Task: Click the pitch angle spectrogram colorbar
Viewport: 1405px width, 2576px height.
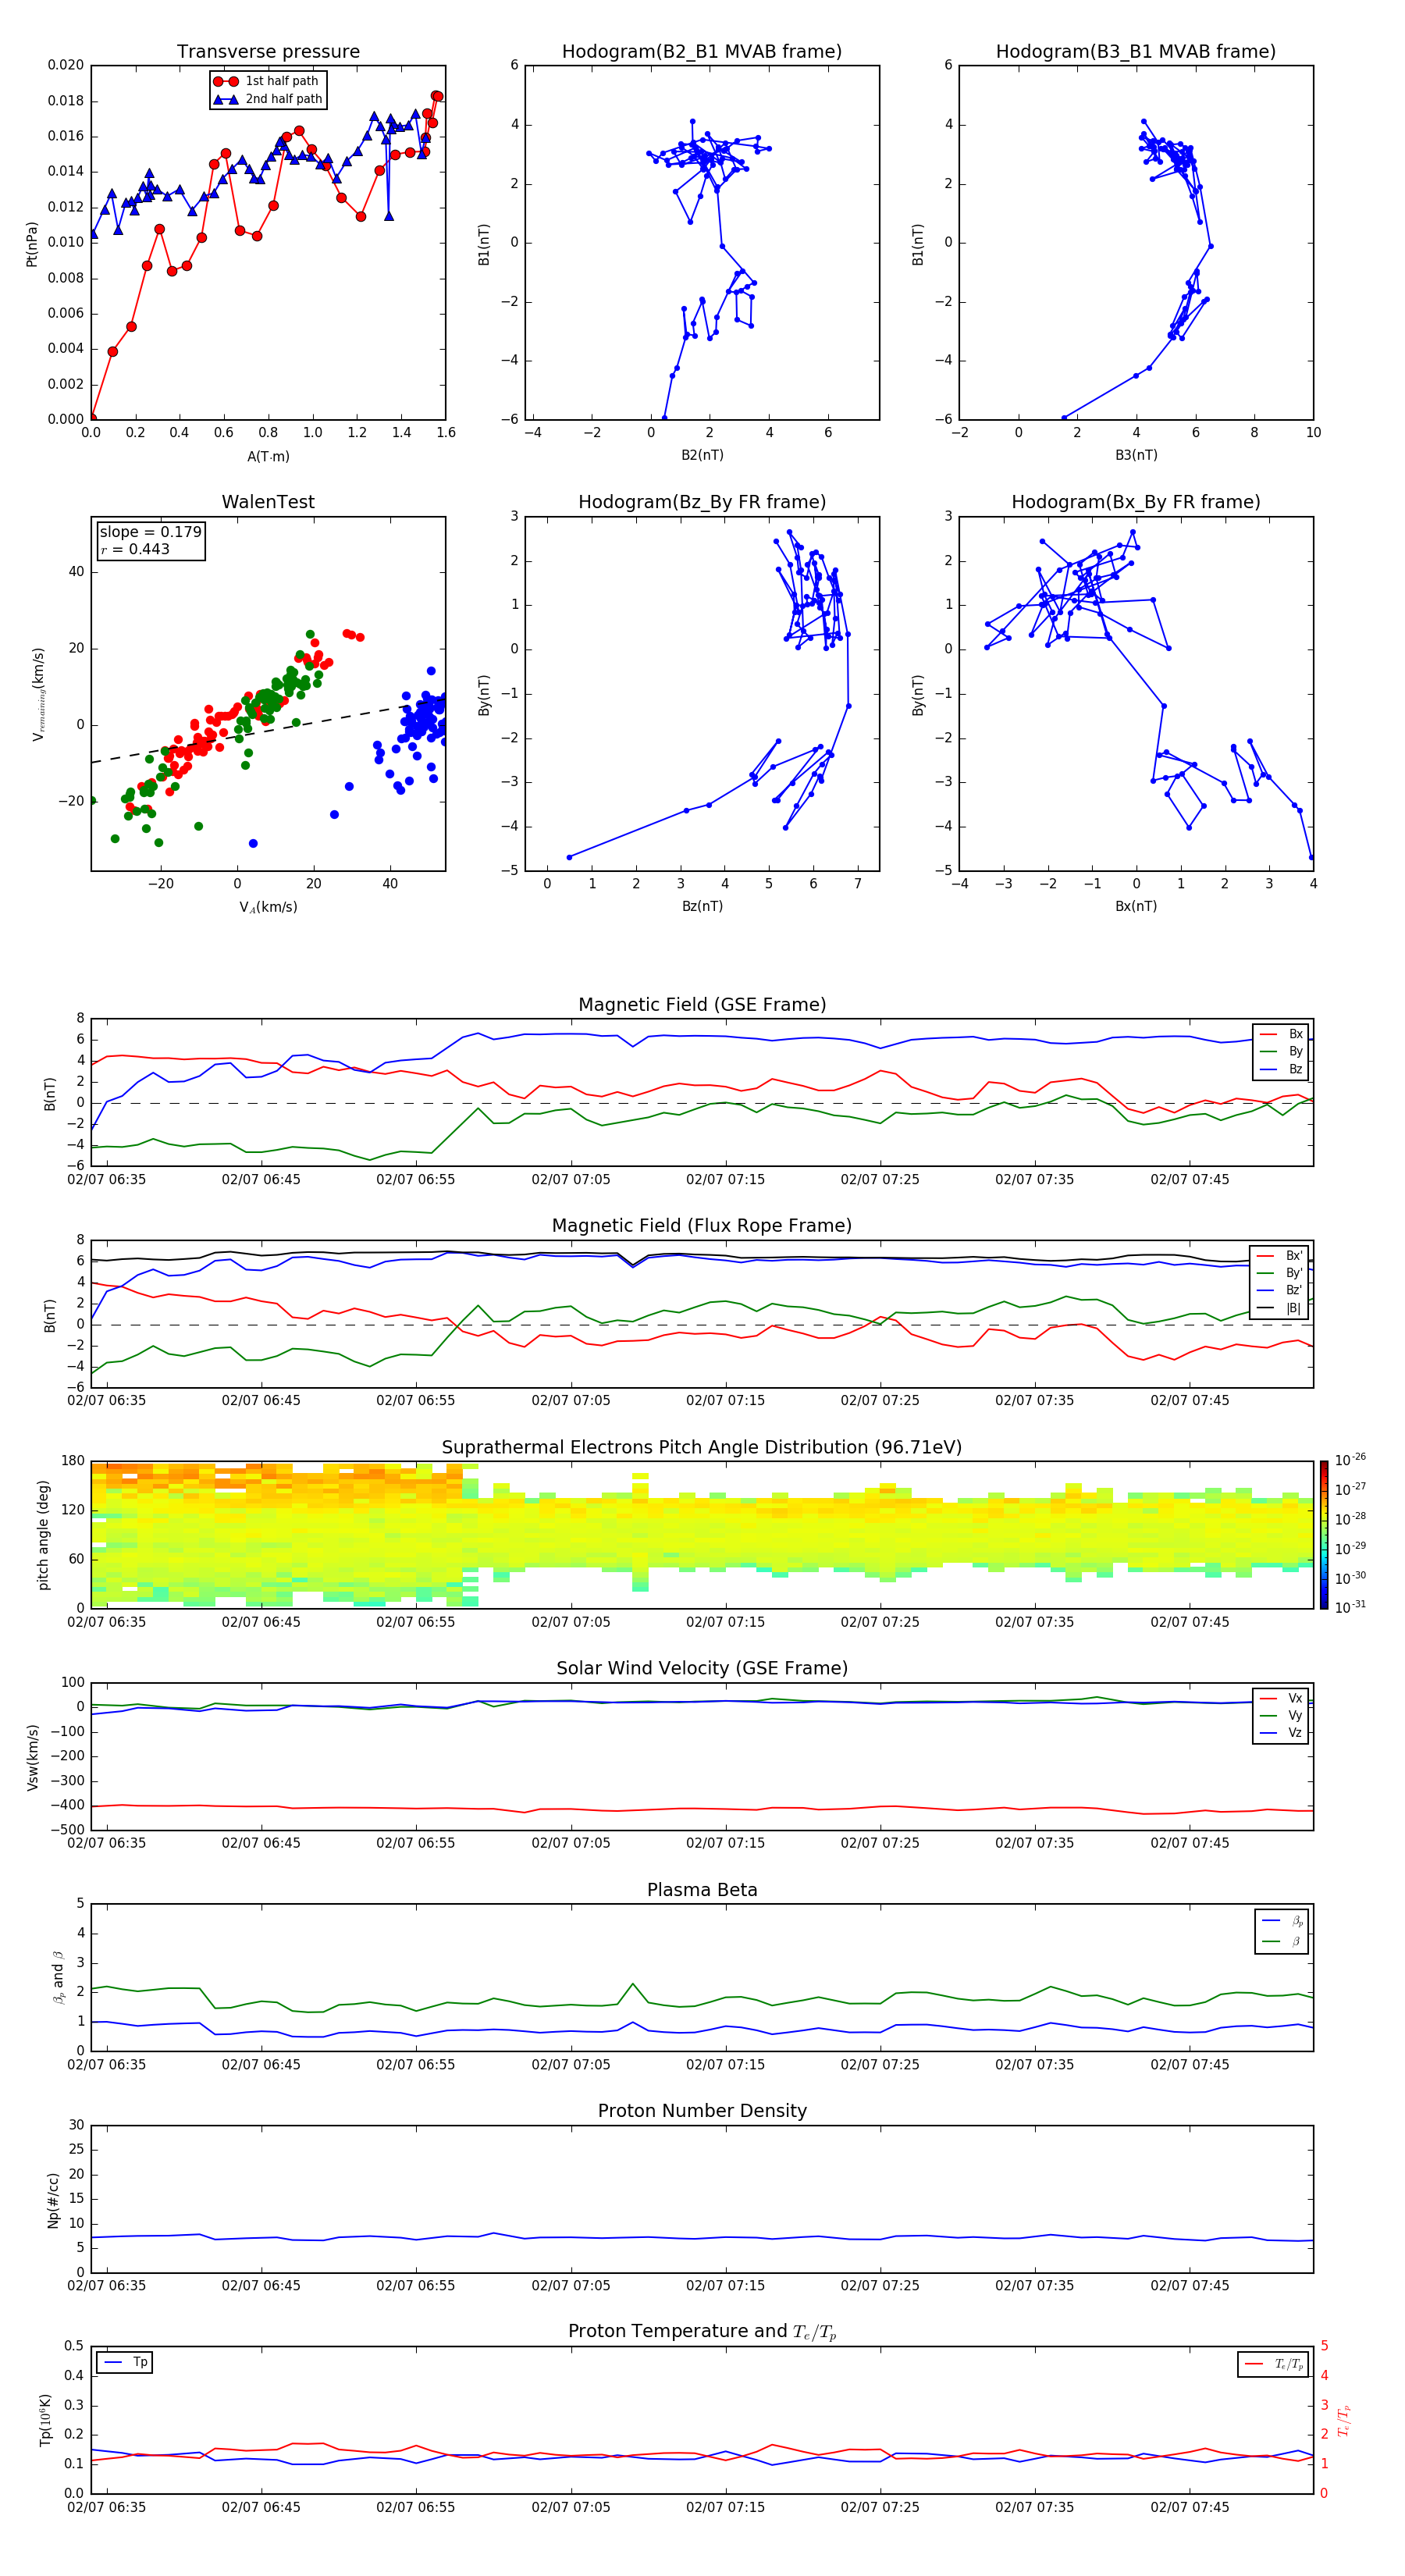Action: pos(1324,1535)
